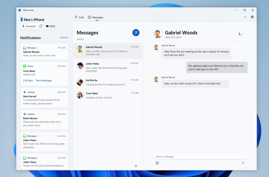Click the phone call icon for Gabriel Woods
Image resolution: width=269 pixels, height=177 pixels.
(240, 34)
